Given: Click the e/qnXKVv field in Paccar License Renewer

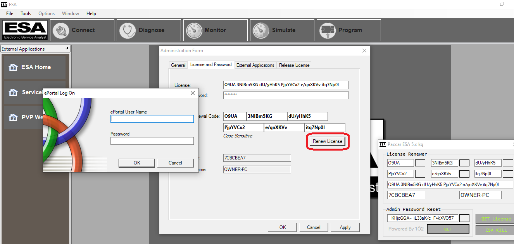Looking at the screenshot, I should 444,174.
